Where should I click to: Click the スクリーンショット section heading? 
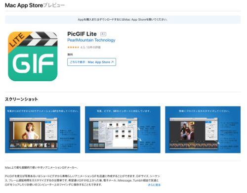21,99
